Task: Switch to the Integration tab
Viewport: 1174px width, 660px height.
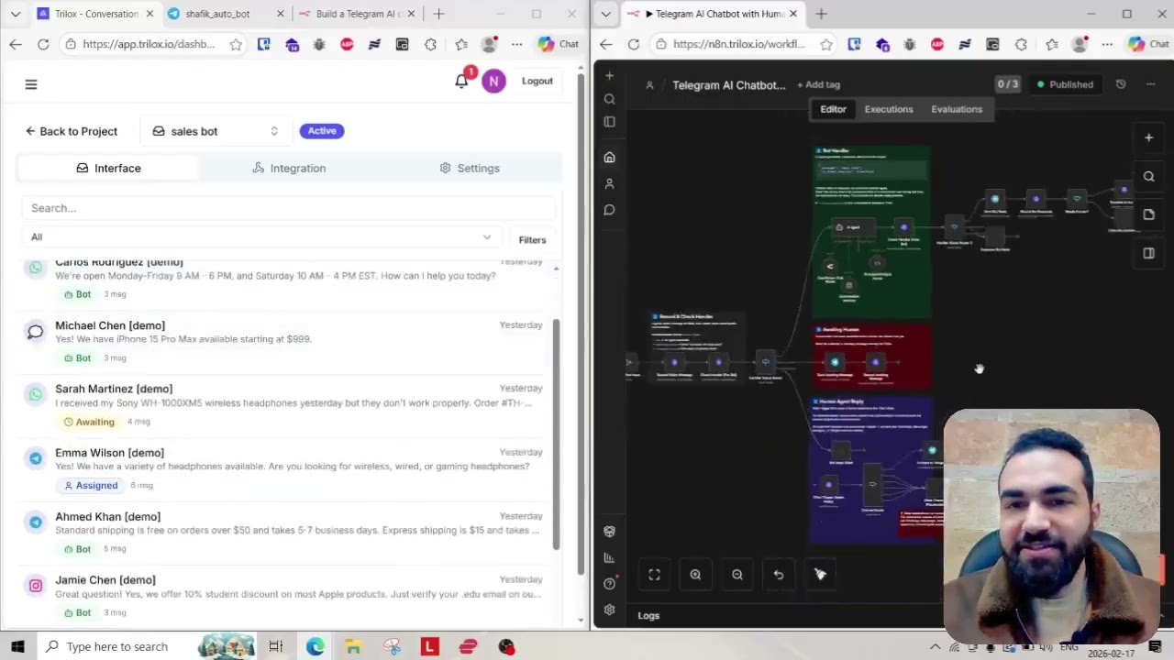Action: click(289, 168)
